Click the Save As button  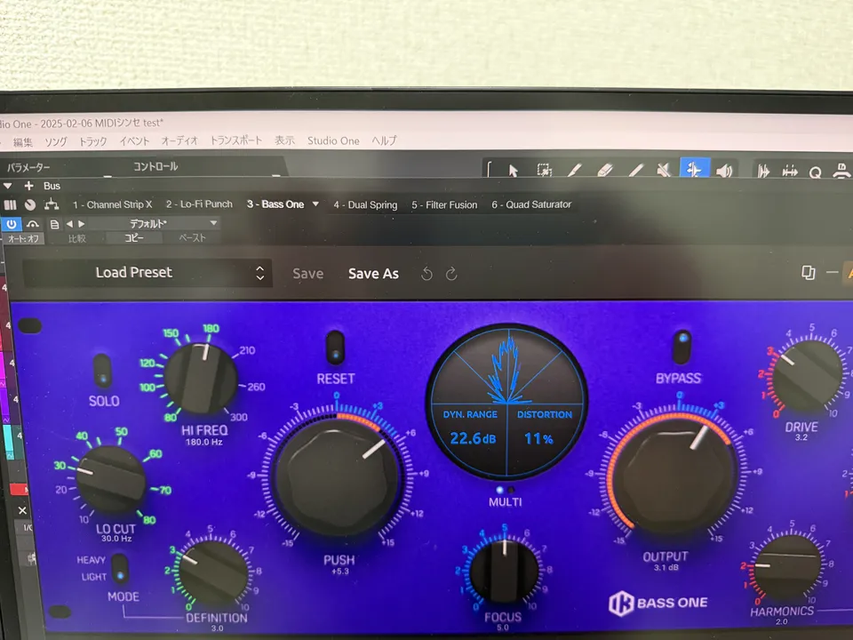pos(373,274)
